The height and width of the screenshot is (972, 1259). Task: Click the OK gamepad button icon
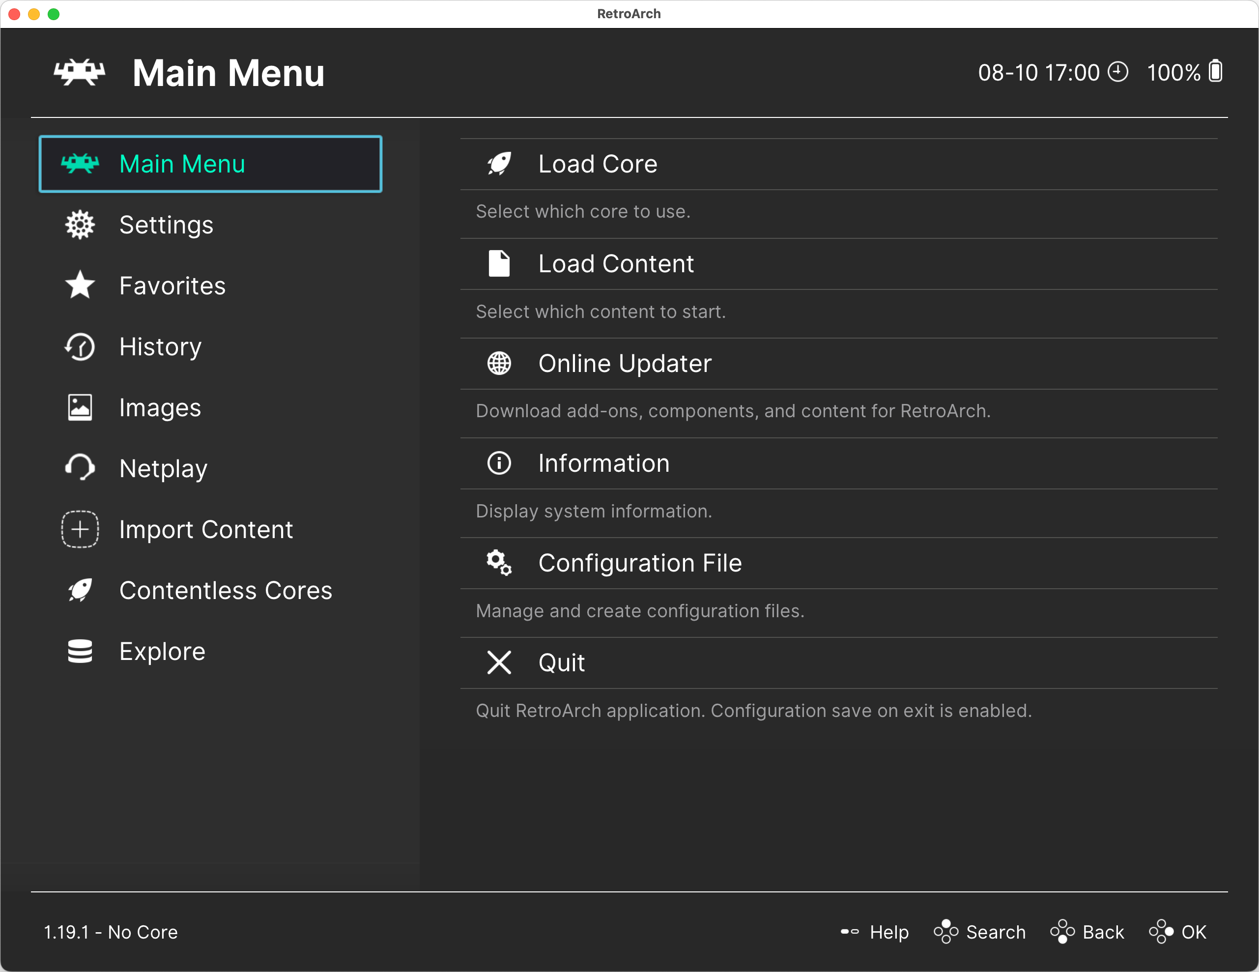point(1161,932)
